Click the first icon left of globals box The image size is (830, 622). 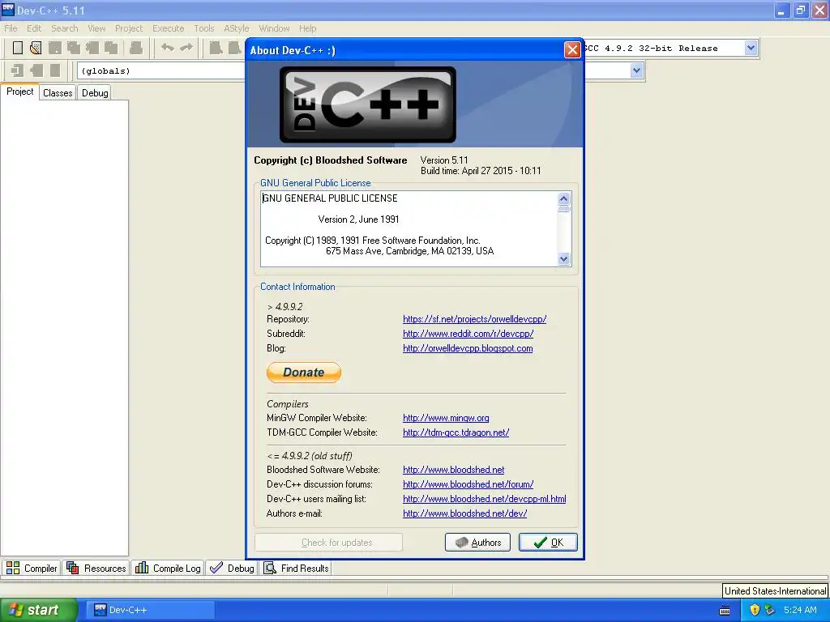[18, 70]
